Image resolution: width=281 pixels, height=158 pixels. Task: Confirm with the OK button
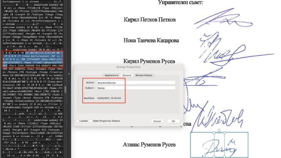pyautogui.click(x=173, y=121)
